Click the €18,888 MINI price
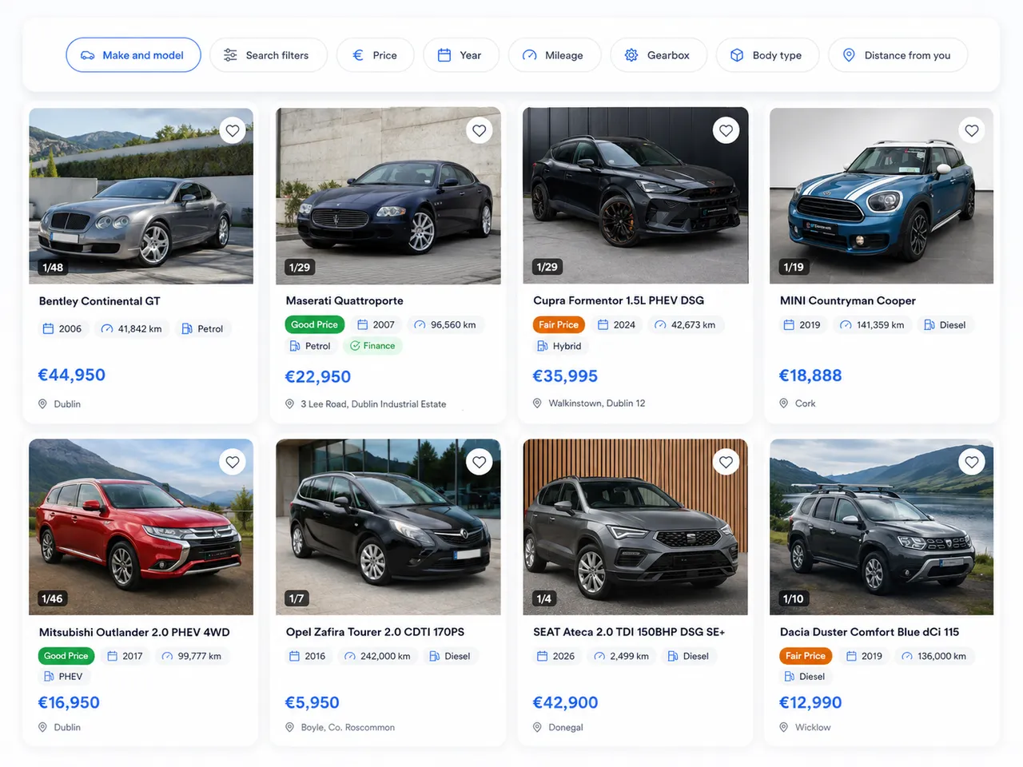 810,376
